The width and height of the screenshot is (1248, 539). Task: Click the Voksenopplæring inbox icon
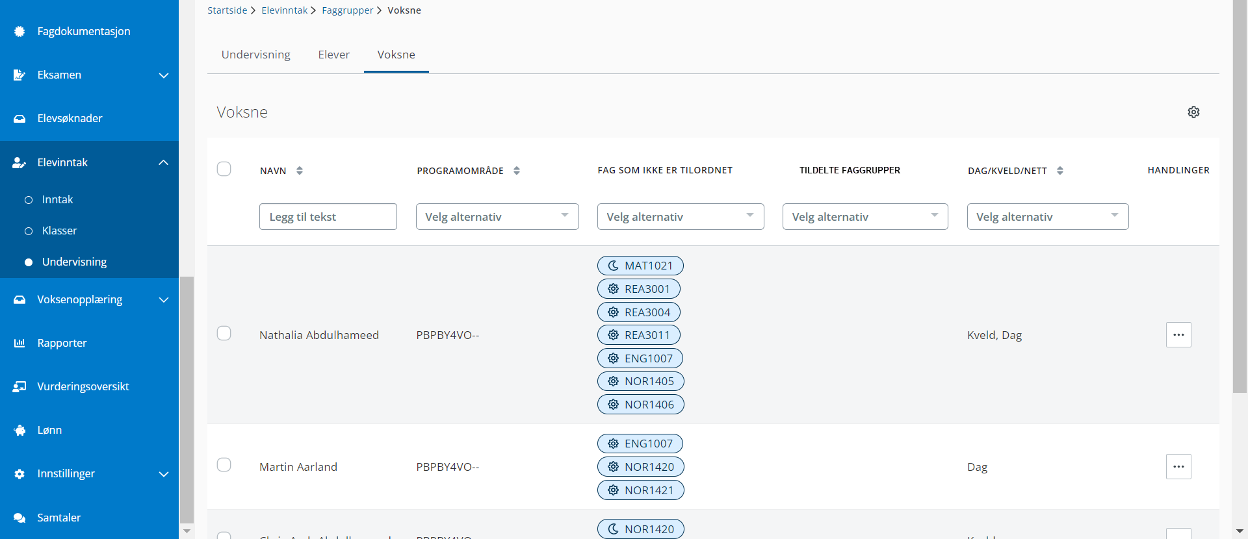[19, 299]
